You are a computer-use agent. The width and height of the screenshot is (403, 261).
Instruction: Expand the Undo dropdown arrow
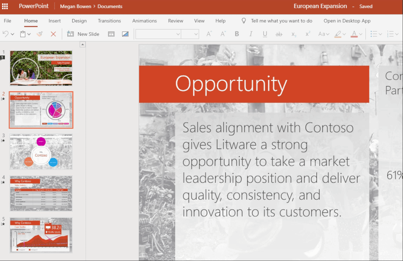tap(13, 34)
